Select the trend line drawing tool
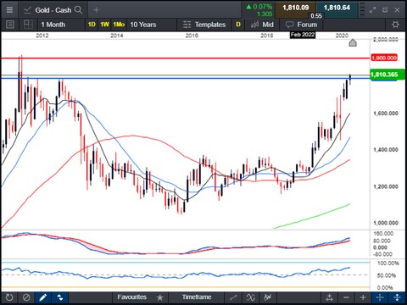The height and width of the screenshot is (305, 407). (233, 297)
